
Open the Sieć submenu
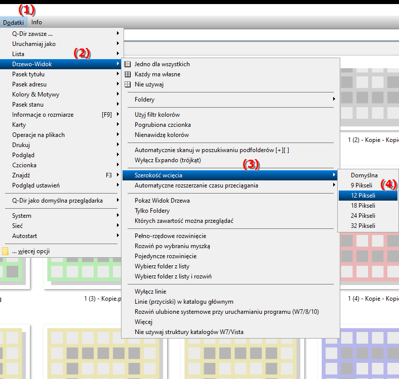61,226
